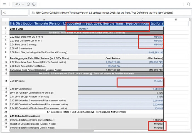Click the vertical scrollbar thumb
Screen dimensions: 192x133
point(190,20)
